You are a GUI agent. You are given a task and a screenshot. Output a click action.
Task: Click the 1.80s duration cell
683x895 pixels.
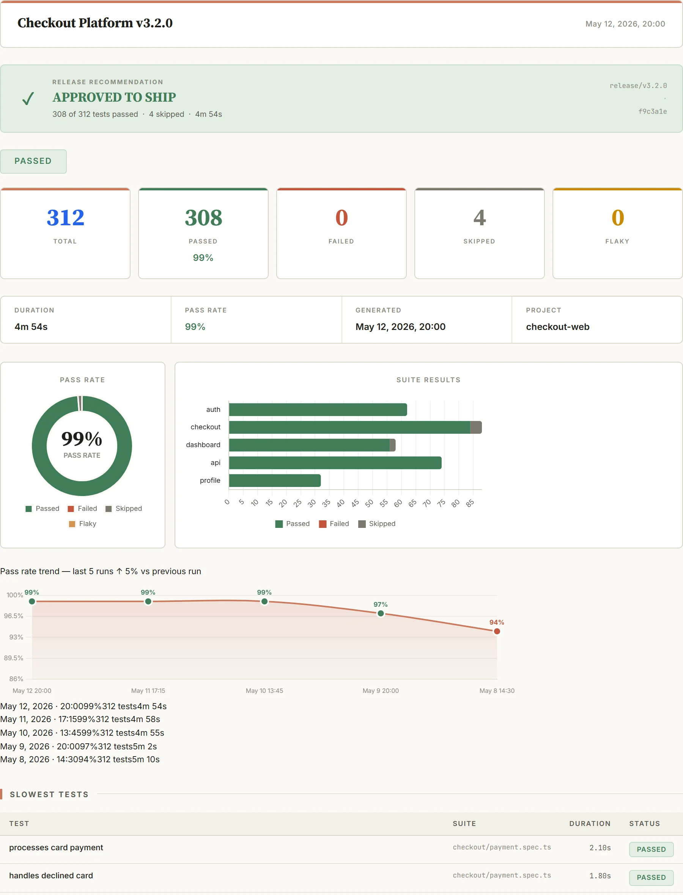pyautogui.click(x=600, y=876)
